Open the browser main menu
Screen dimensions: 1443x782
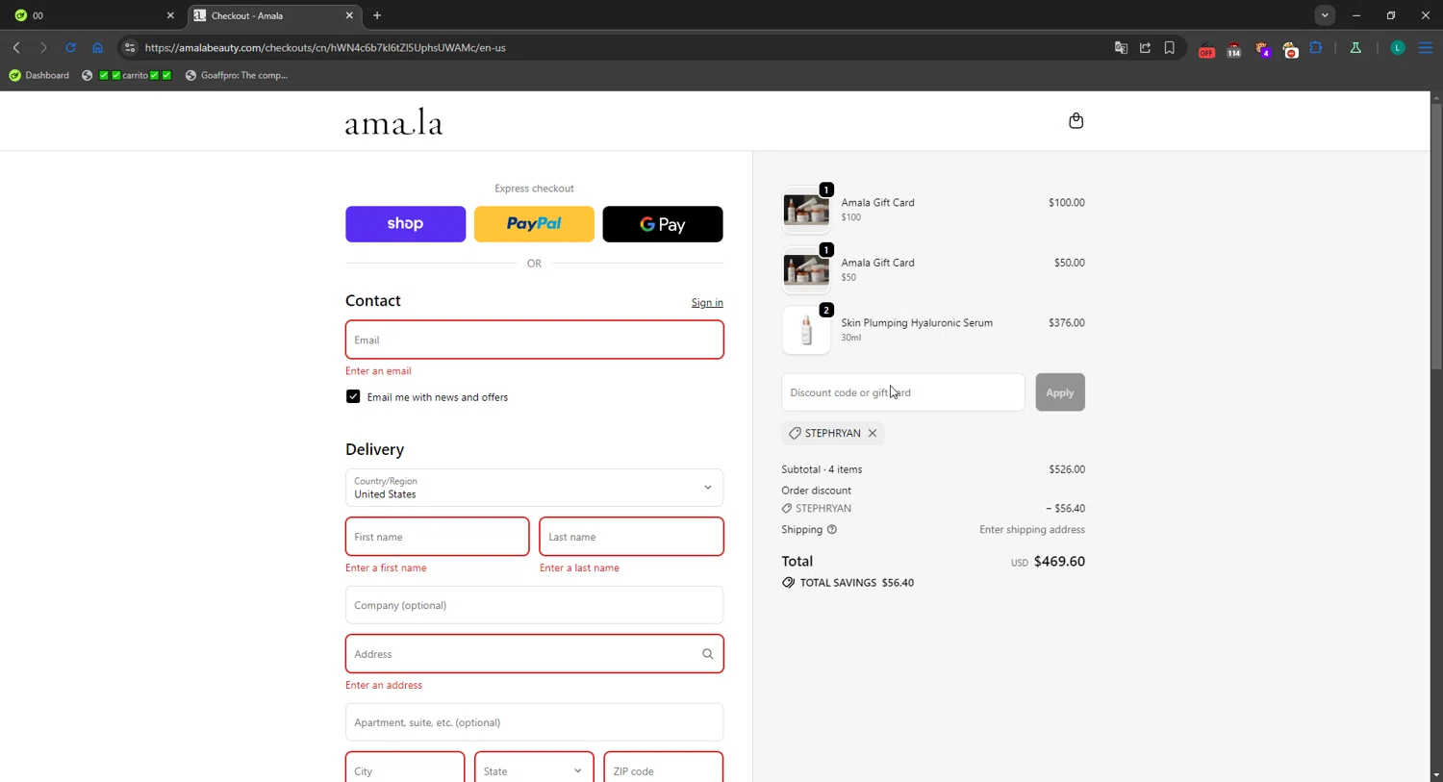[x=1426, y=47]
